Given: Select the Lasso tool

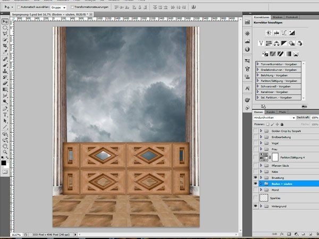Looking at the screenshot, I should tap(5, 34).
